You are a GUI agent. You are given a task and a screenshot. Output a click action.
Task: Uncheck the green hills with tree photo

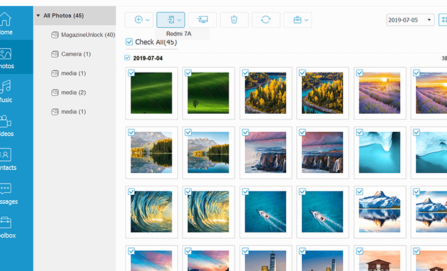[x=188, y=73]
